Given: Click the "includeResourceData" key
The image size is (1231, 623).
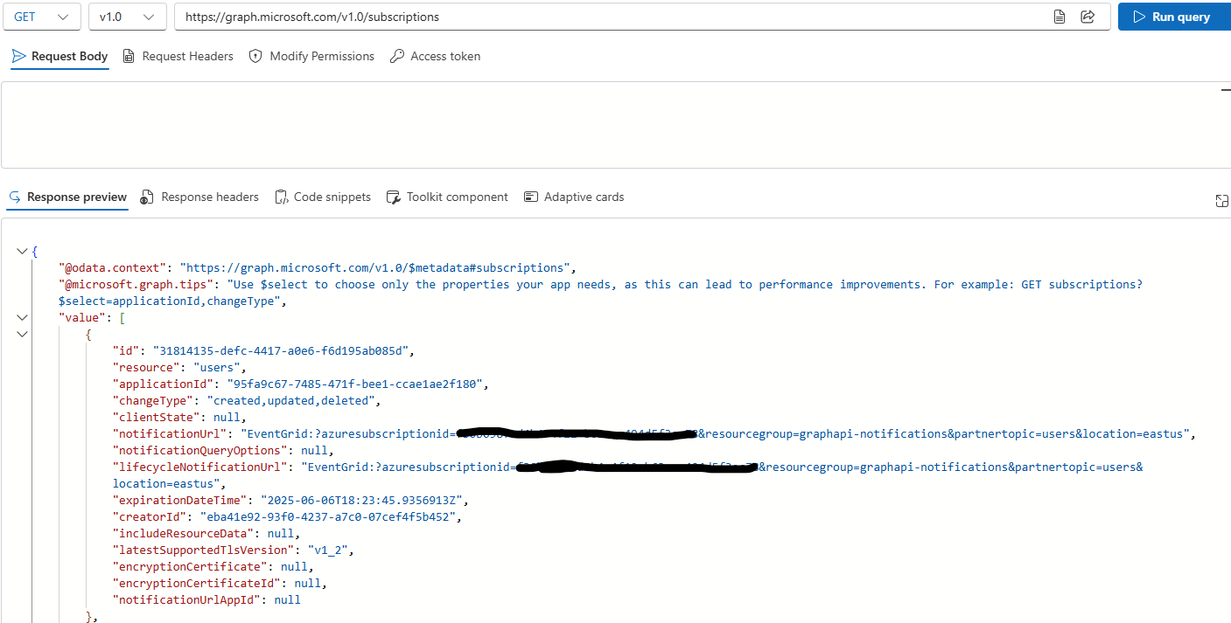Looking at the screenshot, I should [184, 533].
